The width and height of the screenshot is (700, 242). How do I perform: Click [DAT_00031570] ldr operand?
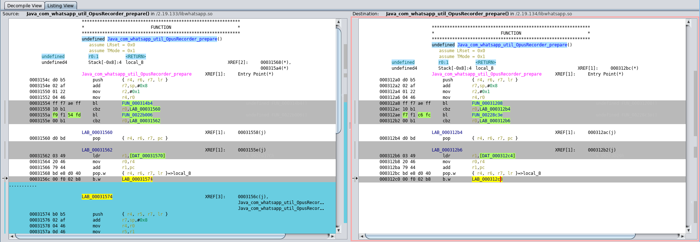(x=147, y=156)
